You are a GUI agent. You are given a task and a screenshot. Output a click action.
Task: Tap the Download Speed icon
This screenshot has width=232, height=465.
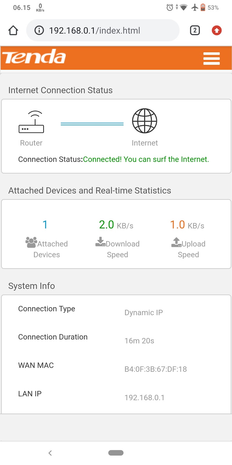[x=100, y=242]
